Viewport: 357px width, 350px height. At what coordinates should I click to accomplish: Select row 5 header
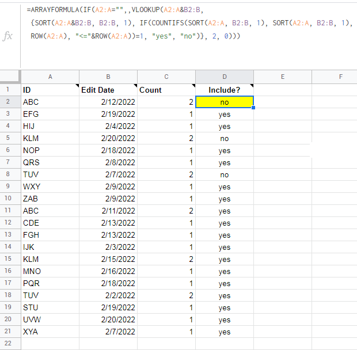(x=10, y=138)
